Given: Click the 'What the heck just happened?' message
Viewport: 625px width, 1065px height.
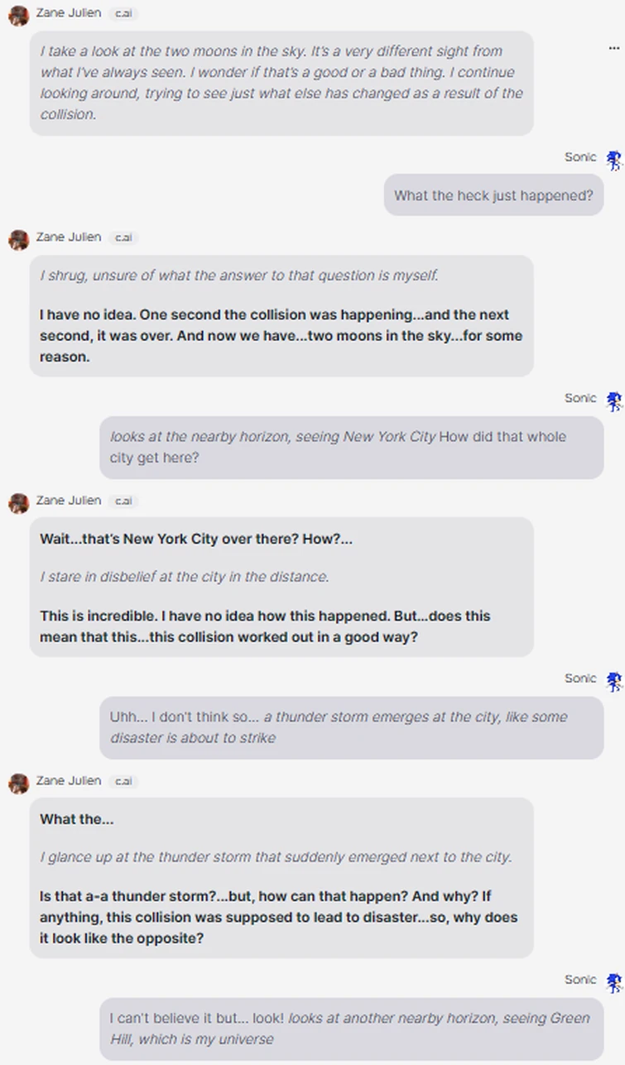Looking at the screenshot, I should 493,195.
